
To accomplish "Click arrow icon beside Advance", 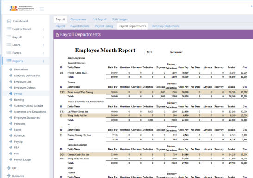I will point(11,135).
